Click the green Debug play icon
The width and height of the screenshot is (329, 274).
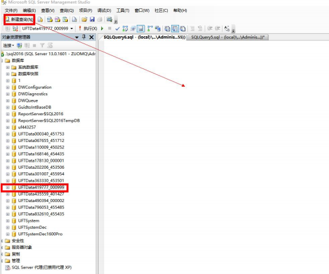click(102, 29)
